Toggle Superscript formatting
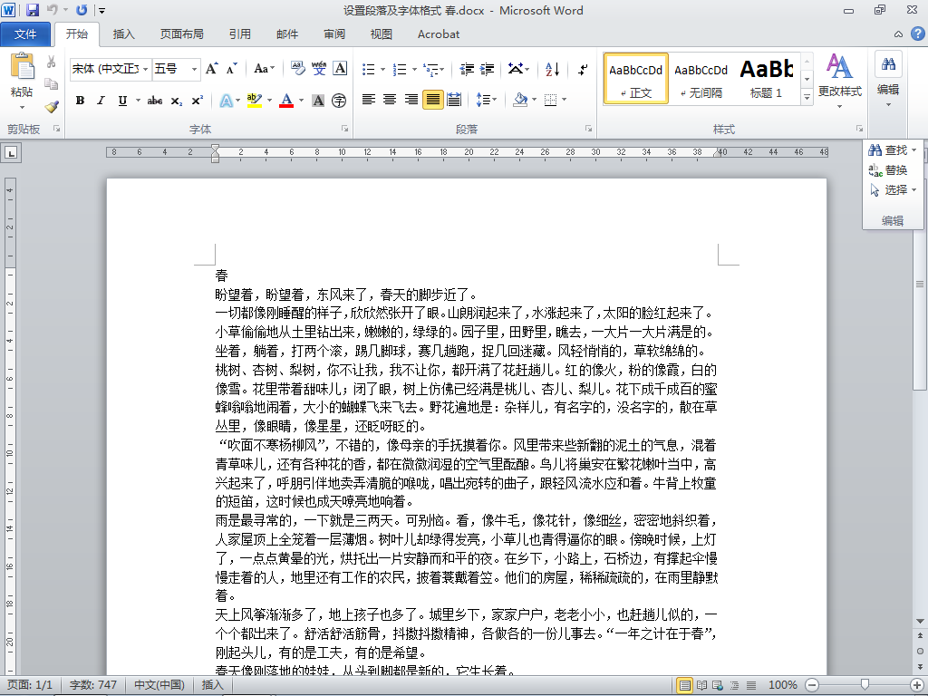 point(197,101)
